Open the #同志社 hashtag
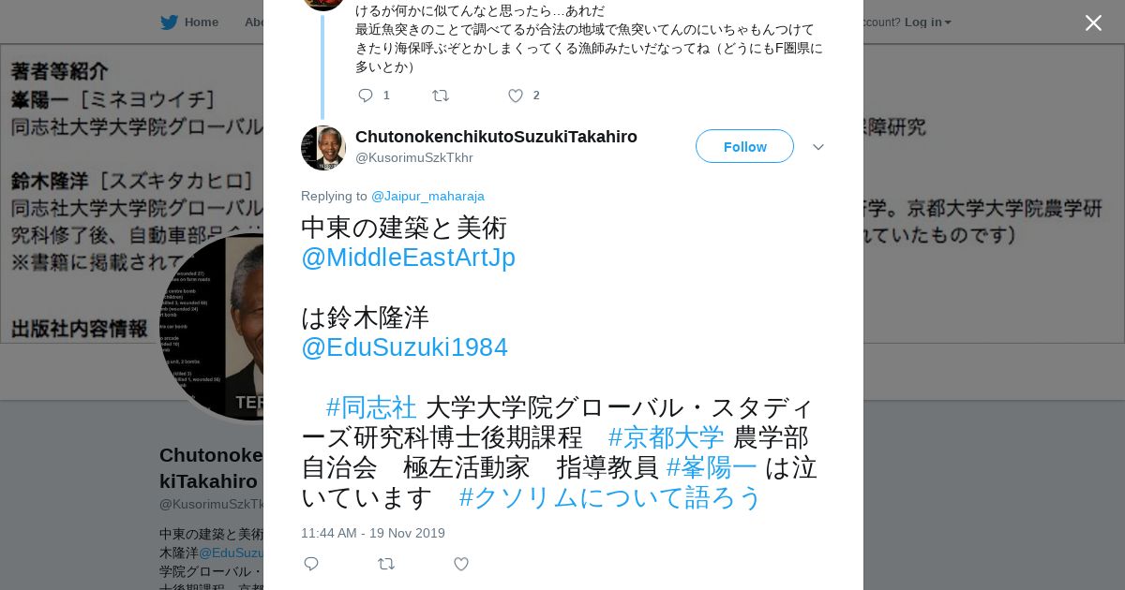This screenshot has height=590, width=1125. pyautogui.click(x=371, y=407)
